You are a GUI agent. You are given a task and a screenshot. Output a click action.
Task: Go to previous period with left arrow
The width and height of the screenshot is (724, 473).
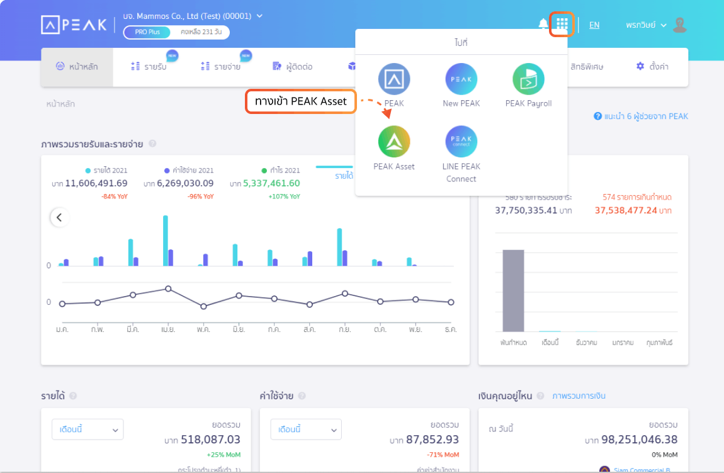60,217
